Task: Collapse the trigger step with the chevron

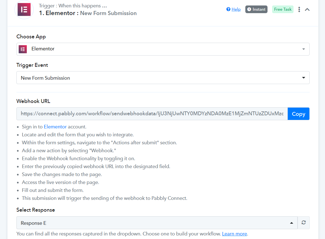Action: tap(307, 10)
